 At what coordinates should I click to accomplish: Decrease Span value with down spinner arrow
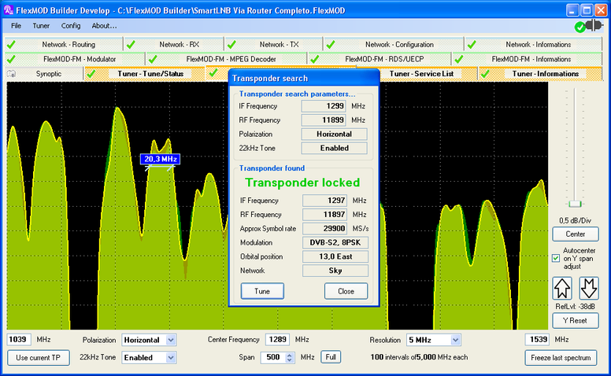pyautogui.click(x=289, y=360)
